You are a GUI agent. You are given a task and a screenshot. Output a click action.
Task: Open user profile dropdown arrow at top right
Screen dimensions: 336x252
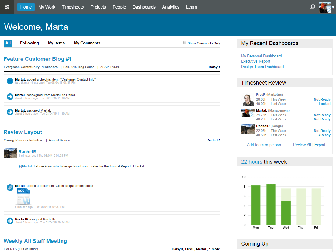point(333,7)
